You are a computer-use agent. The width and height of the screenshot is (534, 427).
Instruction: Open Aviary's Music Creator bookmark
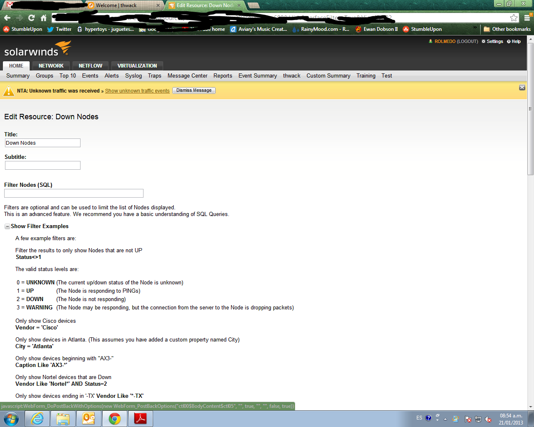coord(259,29)
